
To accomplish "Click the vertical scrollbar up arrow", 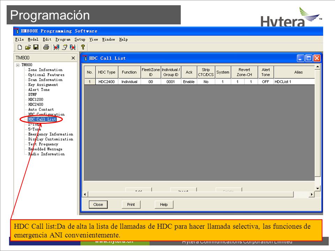I will click(x=318, y=67).
